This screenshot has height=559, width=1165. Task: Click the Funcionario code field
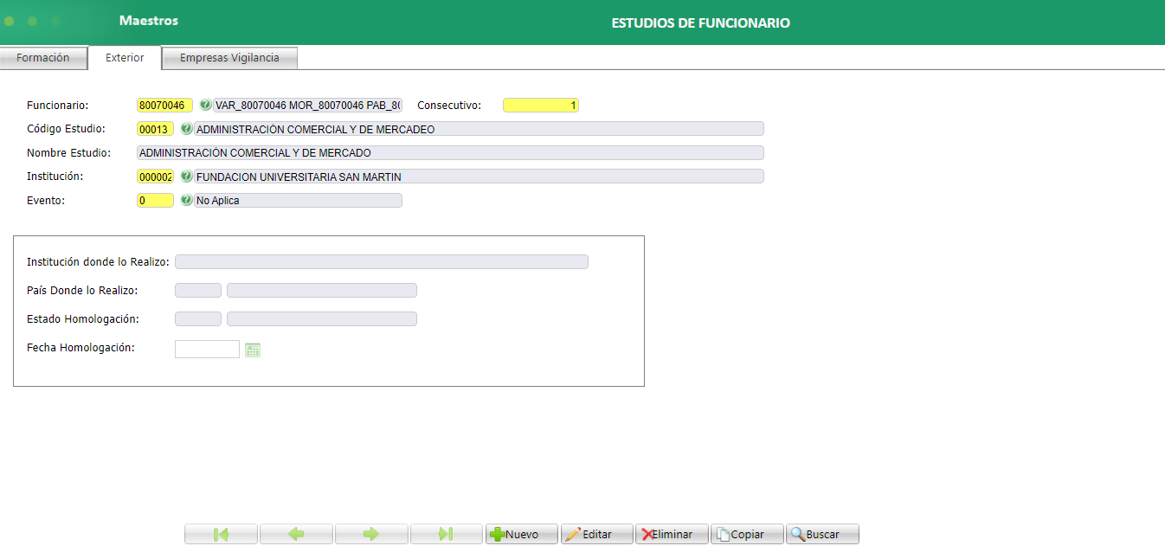164,105
